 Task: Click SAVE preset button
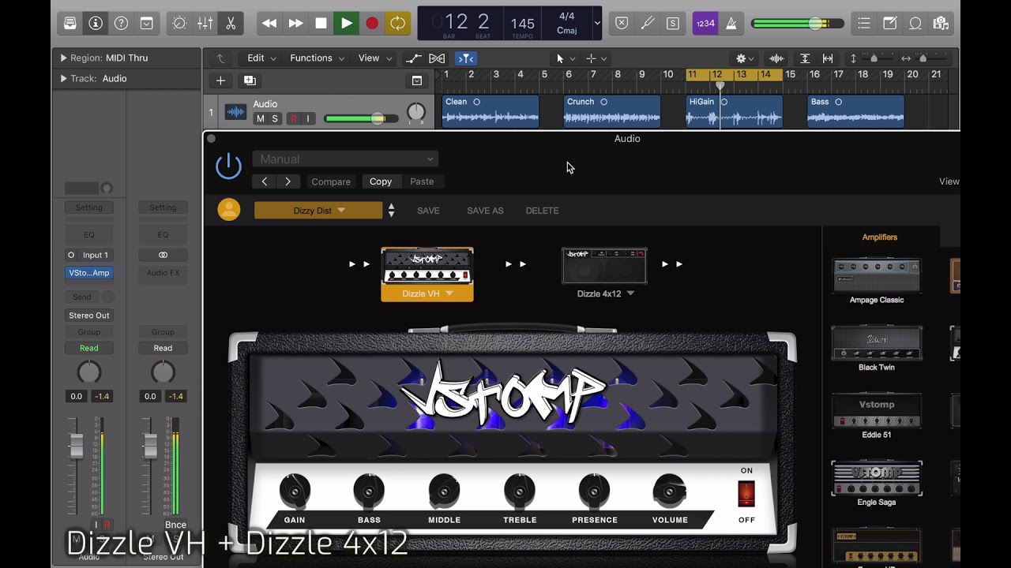coord(428,211)
